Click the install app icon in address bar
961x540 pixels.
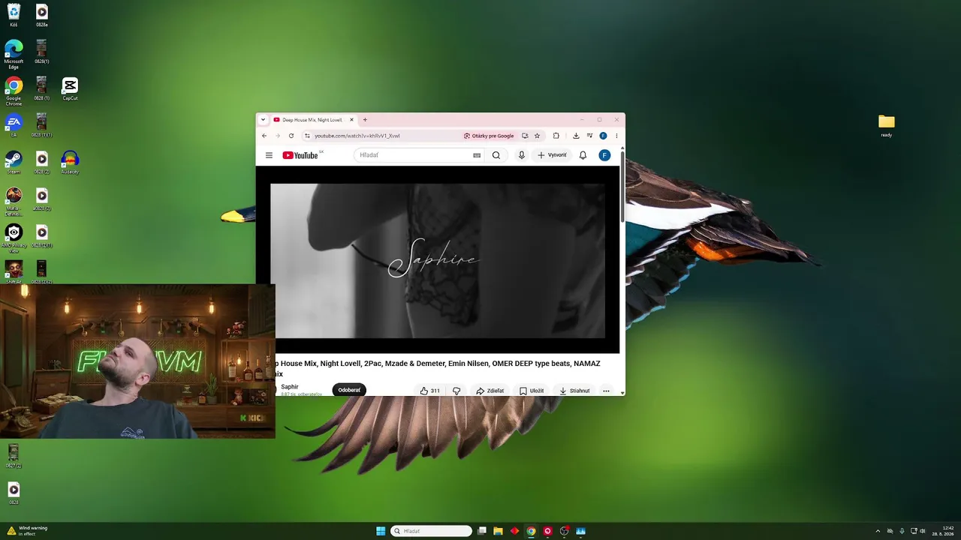tap(525, 136)
